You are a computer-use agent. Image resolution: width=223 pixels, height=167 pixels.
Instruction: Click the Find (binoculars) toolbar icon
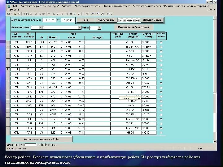point(79,14)
